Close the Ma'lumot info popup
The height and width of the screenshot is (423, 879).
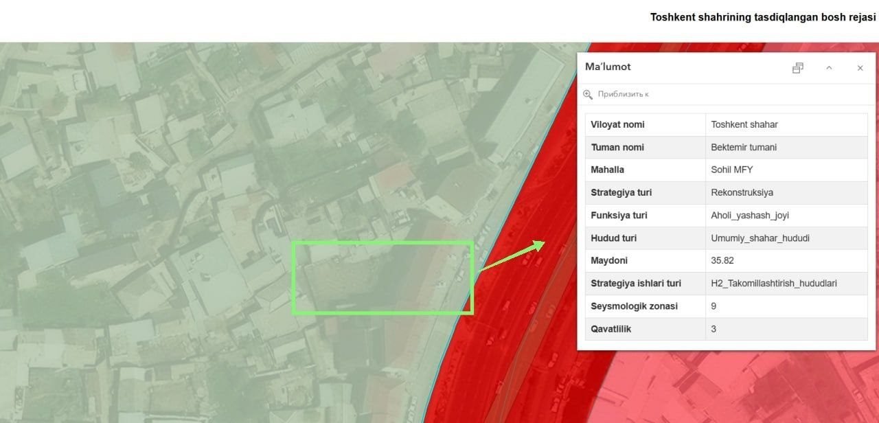[x=860, y=68]
